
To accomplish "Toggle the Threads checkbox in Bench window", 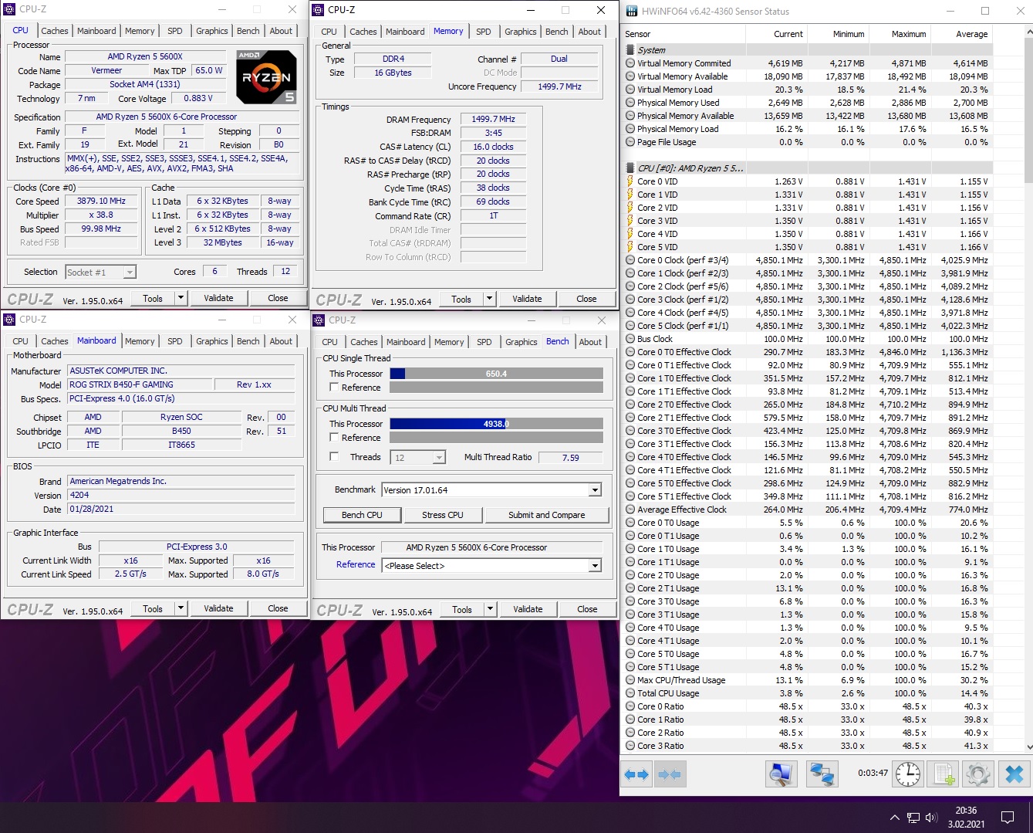I will (x=334, y=457).
